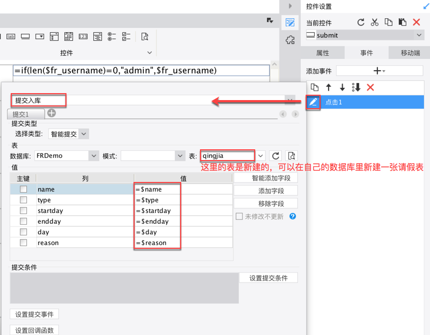Open the plugin puzzle pane icon
Viewport: 430px width, 335px height.
click(x=290, y=40)
